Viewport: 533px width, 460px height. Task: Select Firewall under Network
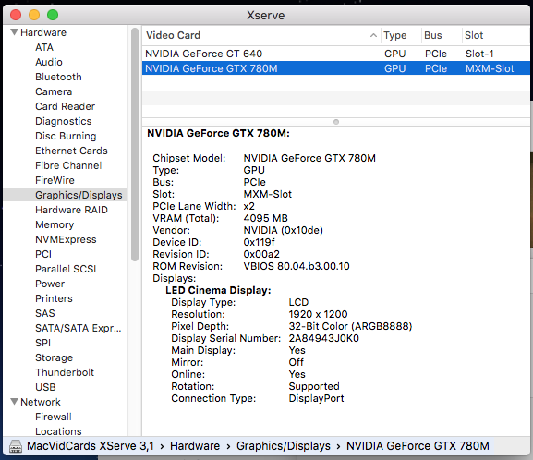coord(54,417)
